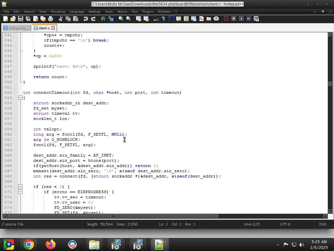Open Firefox from the taskbar
This screenshot has width=334, height=251.
[x=51, y=244]
